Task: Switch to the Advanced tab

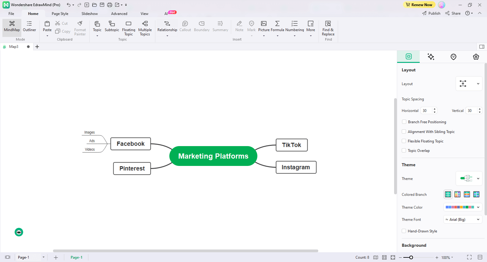Action: [x=119, y=14]
